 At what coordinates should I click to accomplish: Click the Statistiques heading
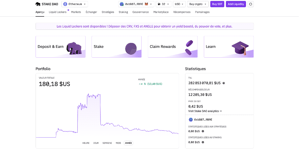[196, 69]
